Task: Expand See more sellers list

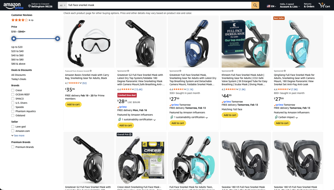Action: (x=18, y=135)
